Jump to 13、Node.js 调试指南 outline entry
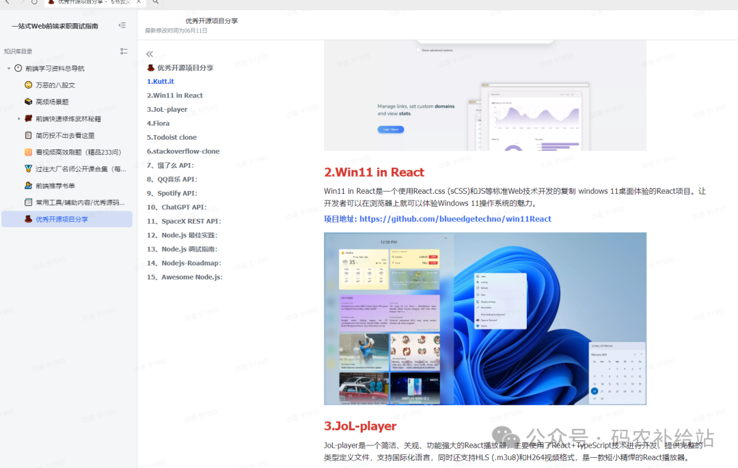Viewport: 738px width, 468px height. 182,249
